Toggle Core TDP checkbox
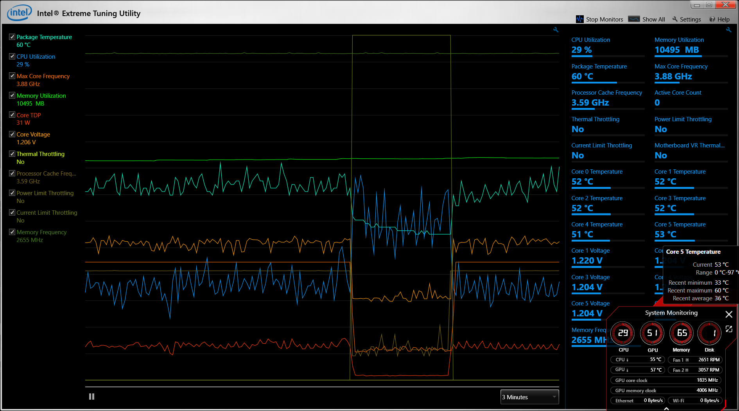739x411 pixels. (12, 115)
